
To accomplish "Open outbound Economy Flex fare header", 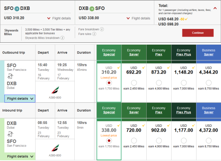I will 159,52.
